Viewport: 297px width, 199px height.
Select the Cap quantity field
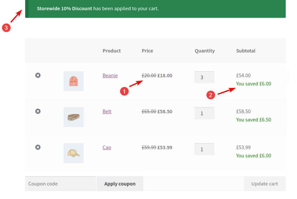(x=204, y=149)
